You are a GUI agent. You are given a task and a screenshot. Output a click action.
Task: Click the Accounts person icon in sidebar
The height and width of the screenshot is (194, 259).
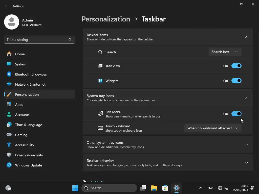click(x=9, y=114)
